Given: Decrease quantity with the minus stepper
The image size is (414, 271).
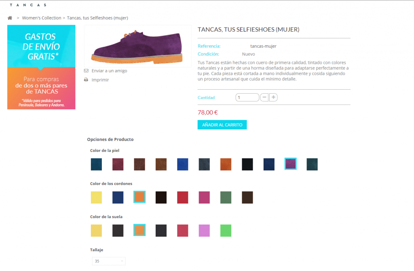Looking at the screenshot, I should click(264, 97).
